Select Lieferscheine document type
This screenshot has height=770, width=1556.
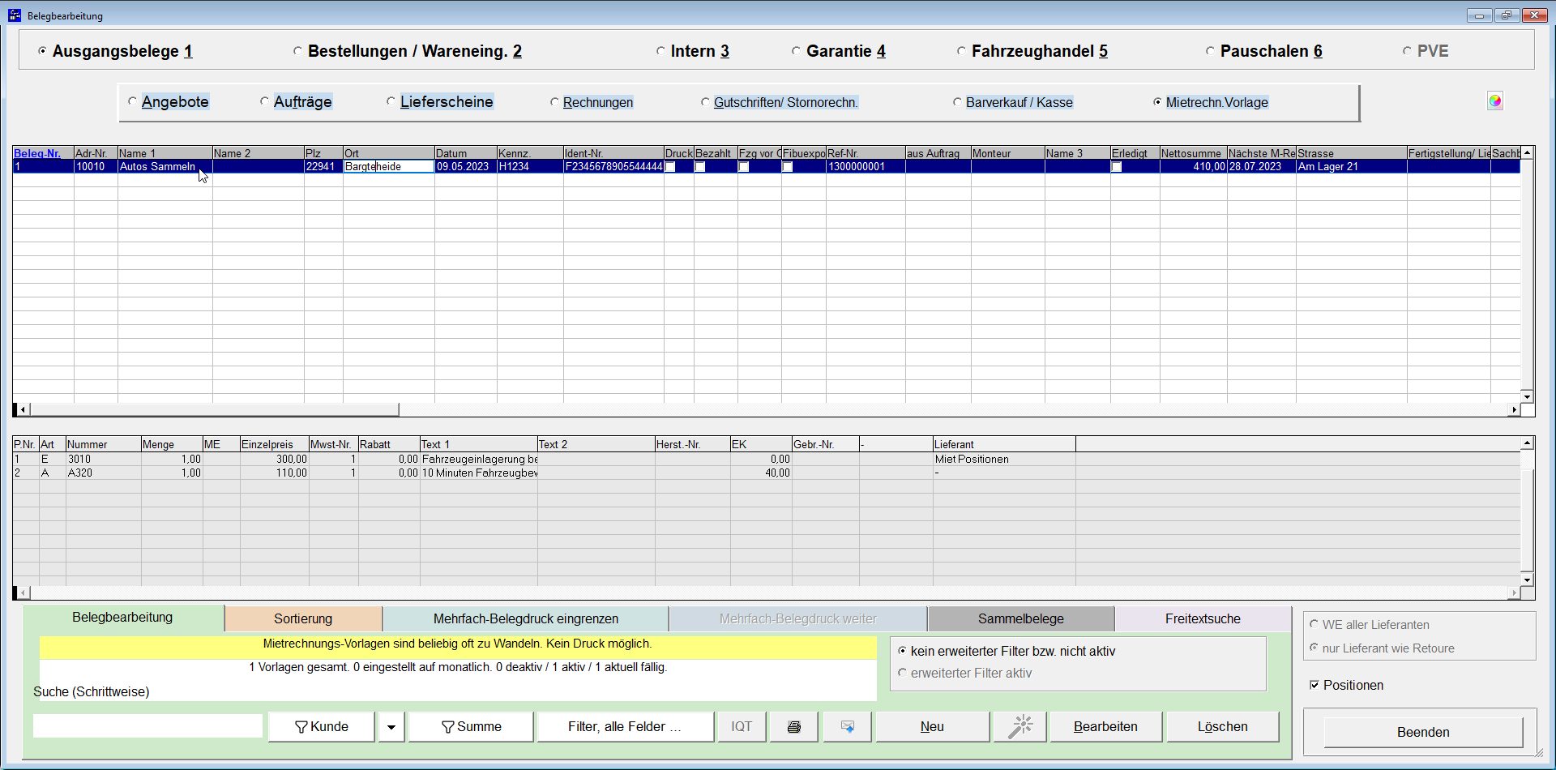(x=440, y=102)
